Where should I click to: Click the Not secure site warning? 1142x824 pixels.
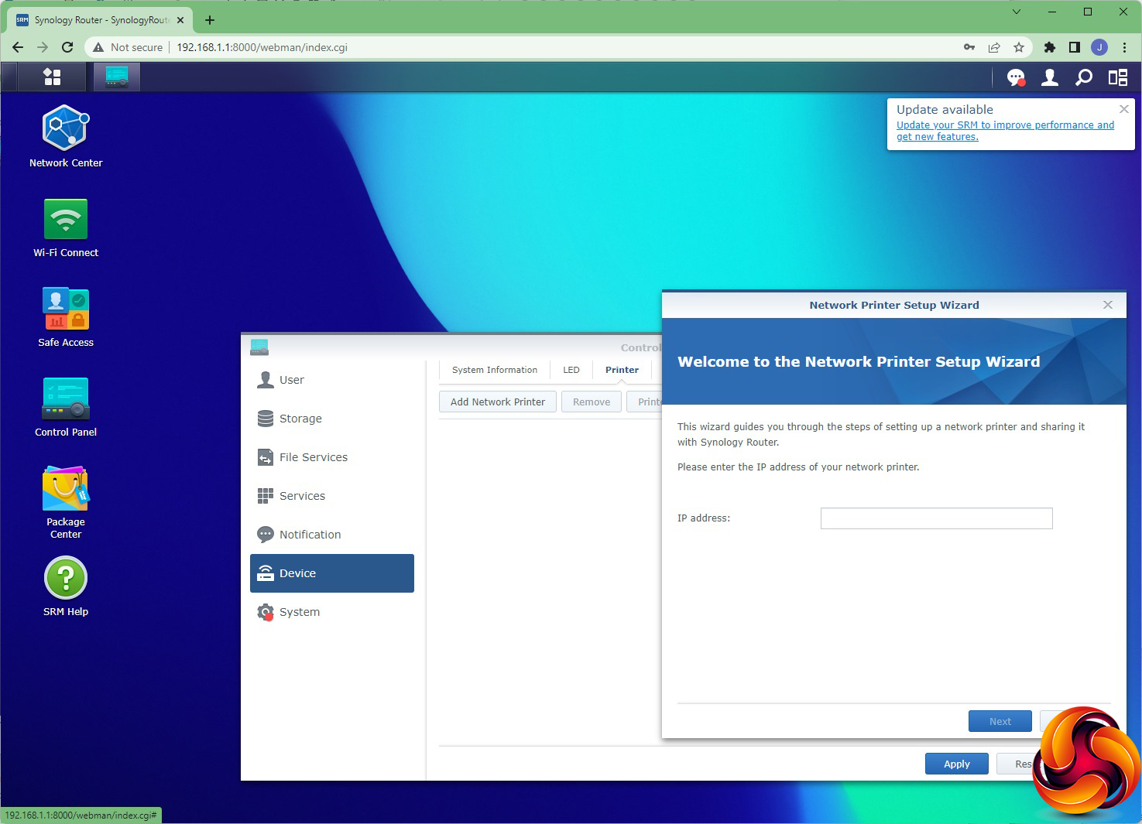click(x=128, y=47)
